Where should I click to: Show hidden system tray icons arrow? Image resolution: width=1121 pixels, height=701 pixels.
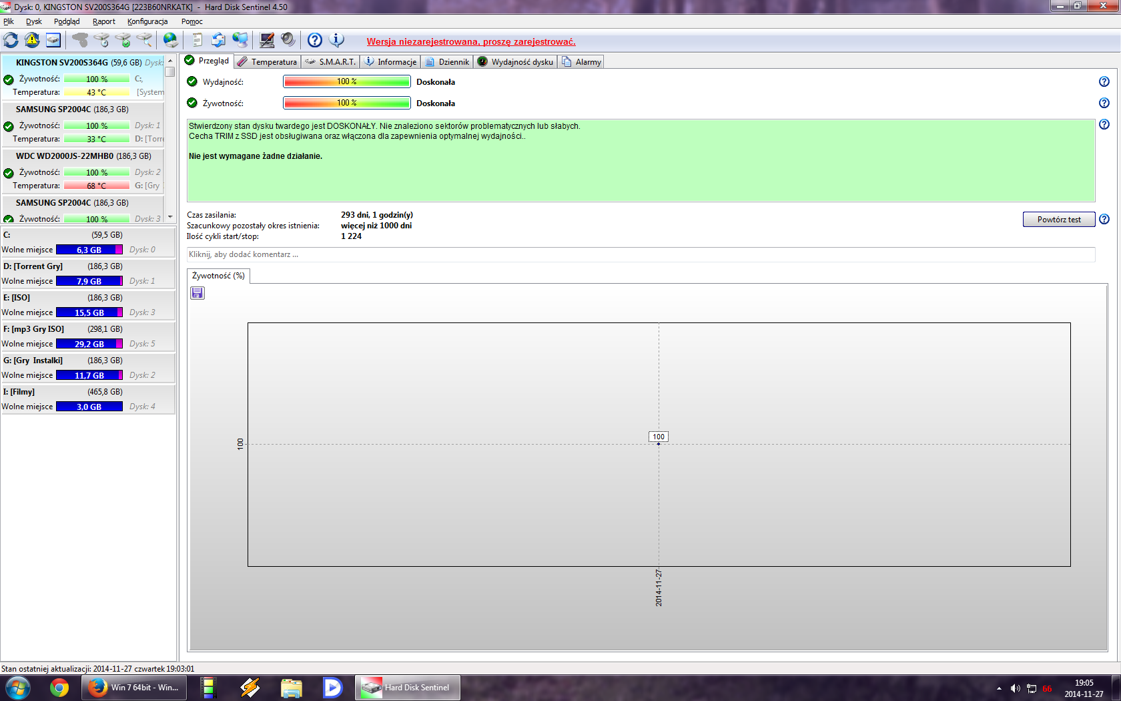(999, 688)
